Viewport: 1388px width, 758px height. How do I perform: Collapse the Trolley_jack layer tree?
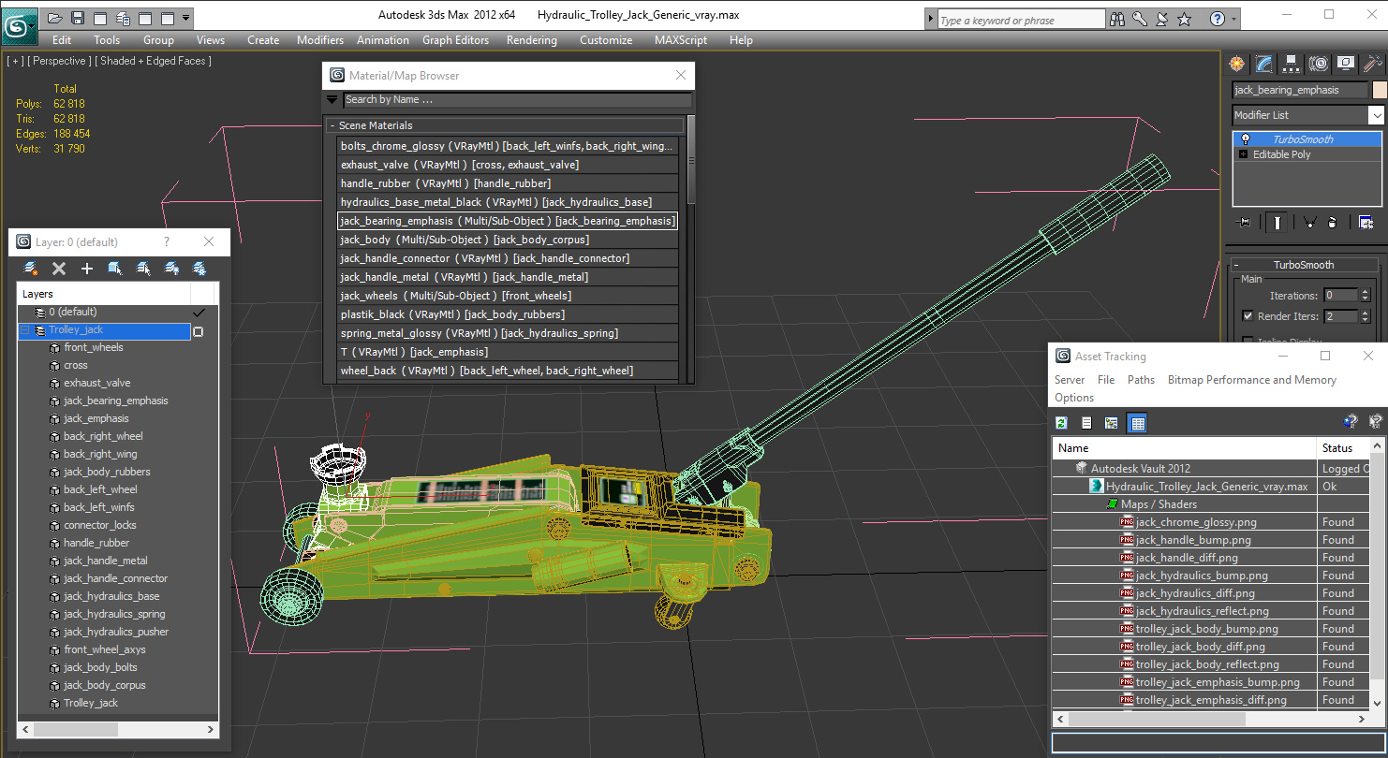coord(25,330)
